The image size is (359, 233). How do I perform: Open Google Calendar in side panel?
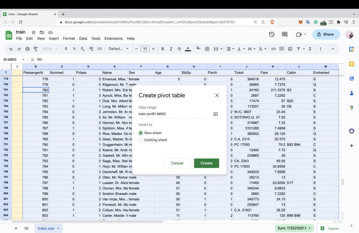coord(352,49)
